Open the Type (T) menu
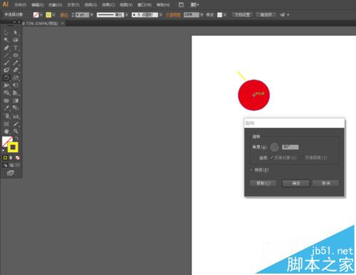The image size is (356, 275). 73,5
